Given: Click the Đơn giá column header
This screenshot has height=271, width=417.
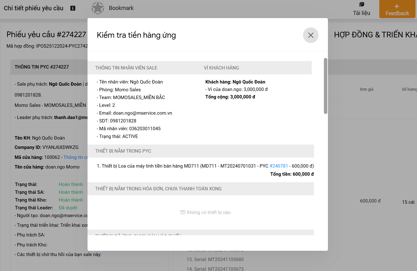Looking at the screenshot, I should (x=367, y=89).
